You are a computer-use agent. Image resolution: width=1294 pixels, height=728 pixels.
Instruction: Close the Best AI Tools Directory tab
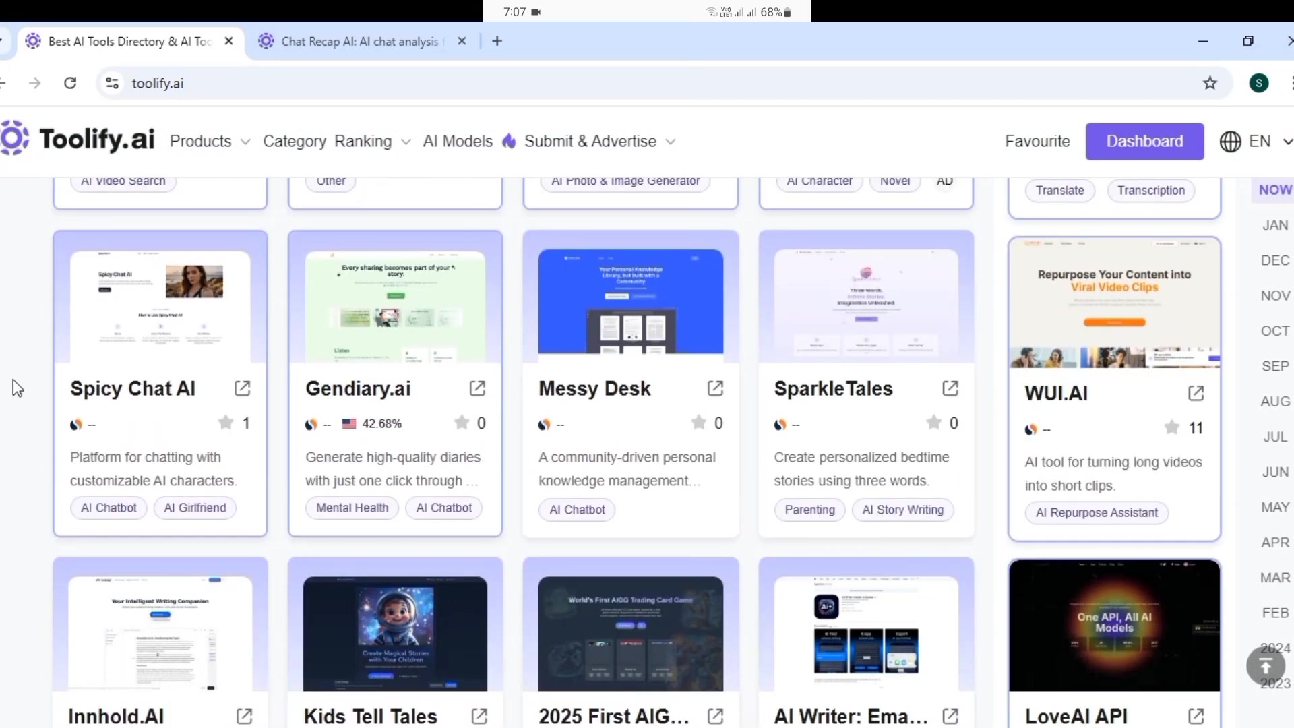coord(228,41)
